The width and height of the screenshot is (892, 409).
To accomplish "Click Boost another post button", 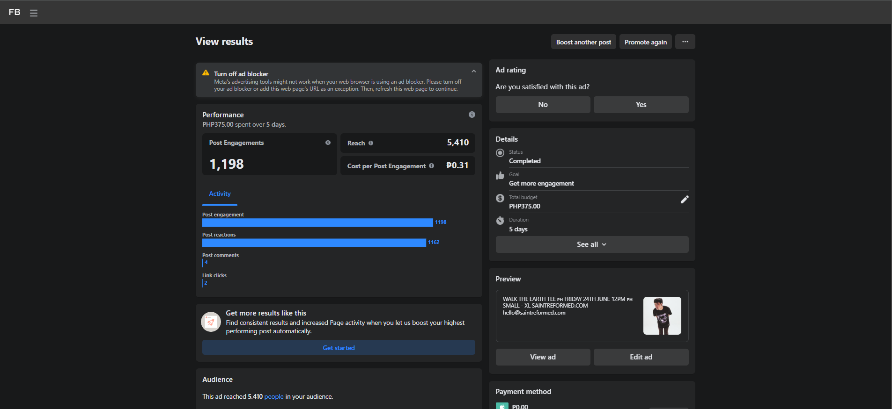I will coord(583,42).
